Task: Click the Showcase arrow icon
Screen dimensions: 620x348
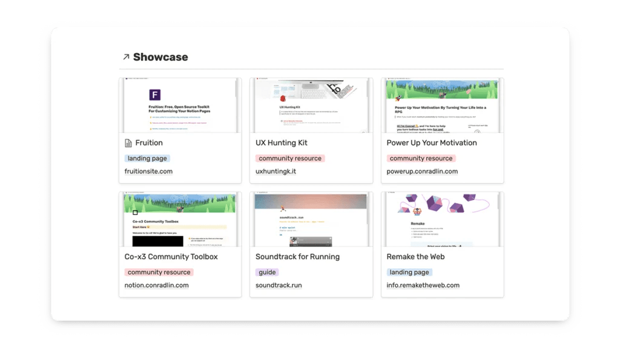Action: pyautogui.click(x=126, y=57)
